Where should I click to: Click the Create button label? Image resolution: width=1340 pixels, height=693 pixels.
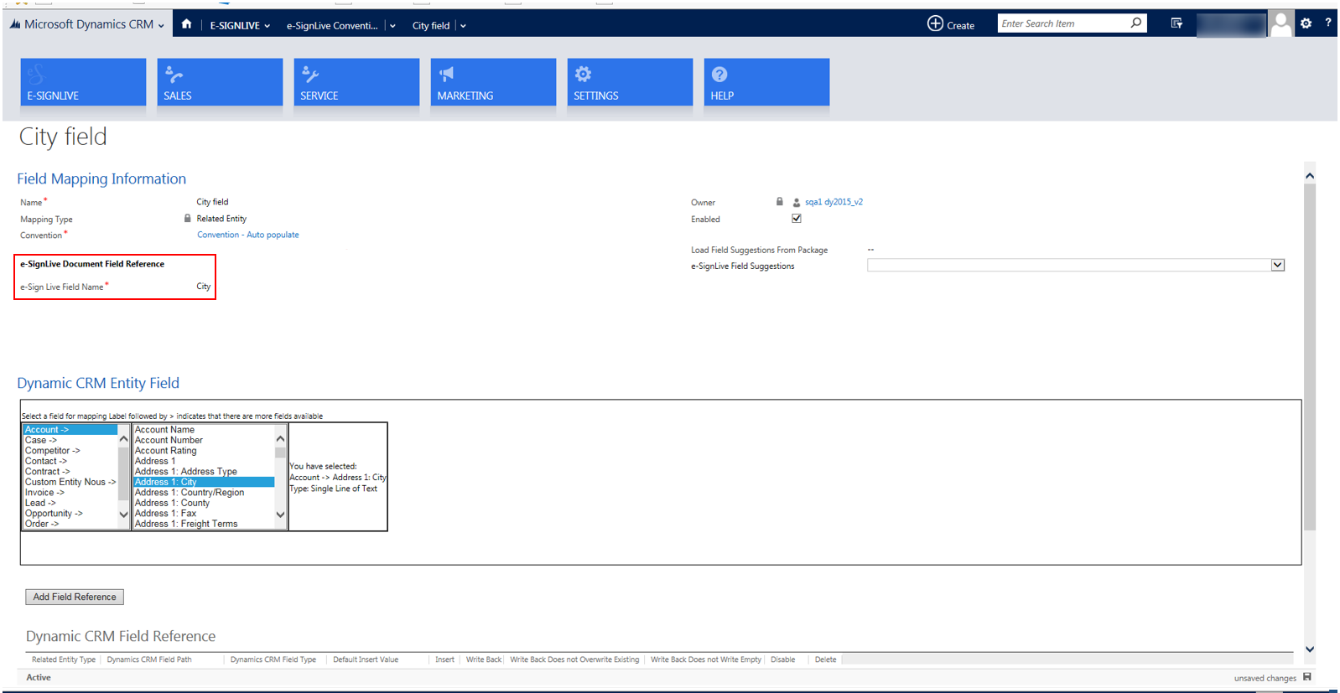(960, 25)
